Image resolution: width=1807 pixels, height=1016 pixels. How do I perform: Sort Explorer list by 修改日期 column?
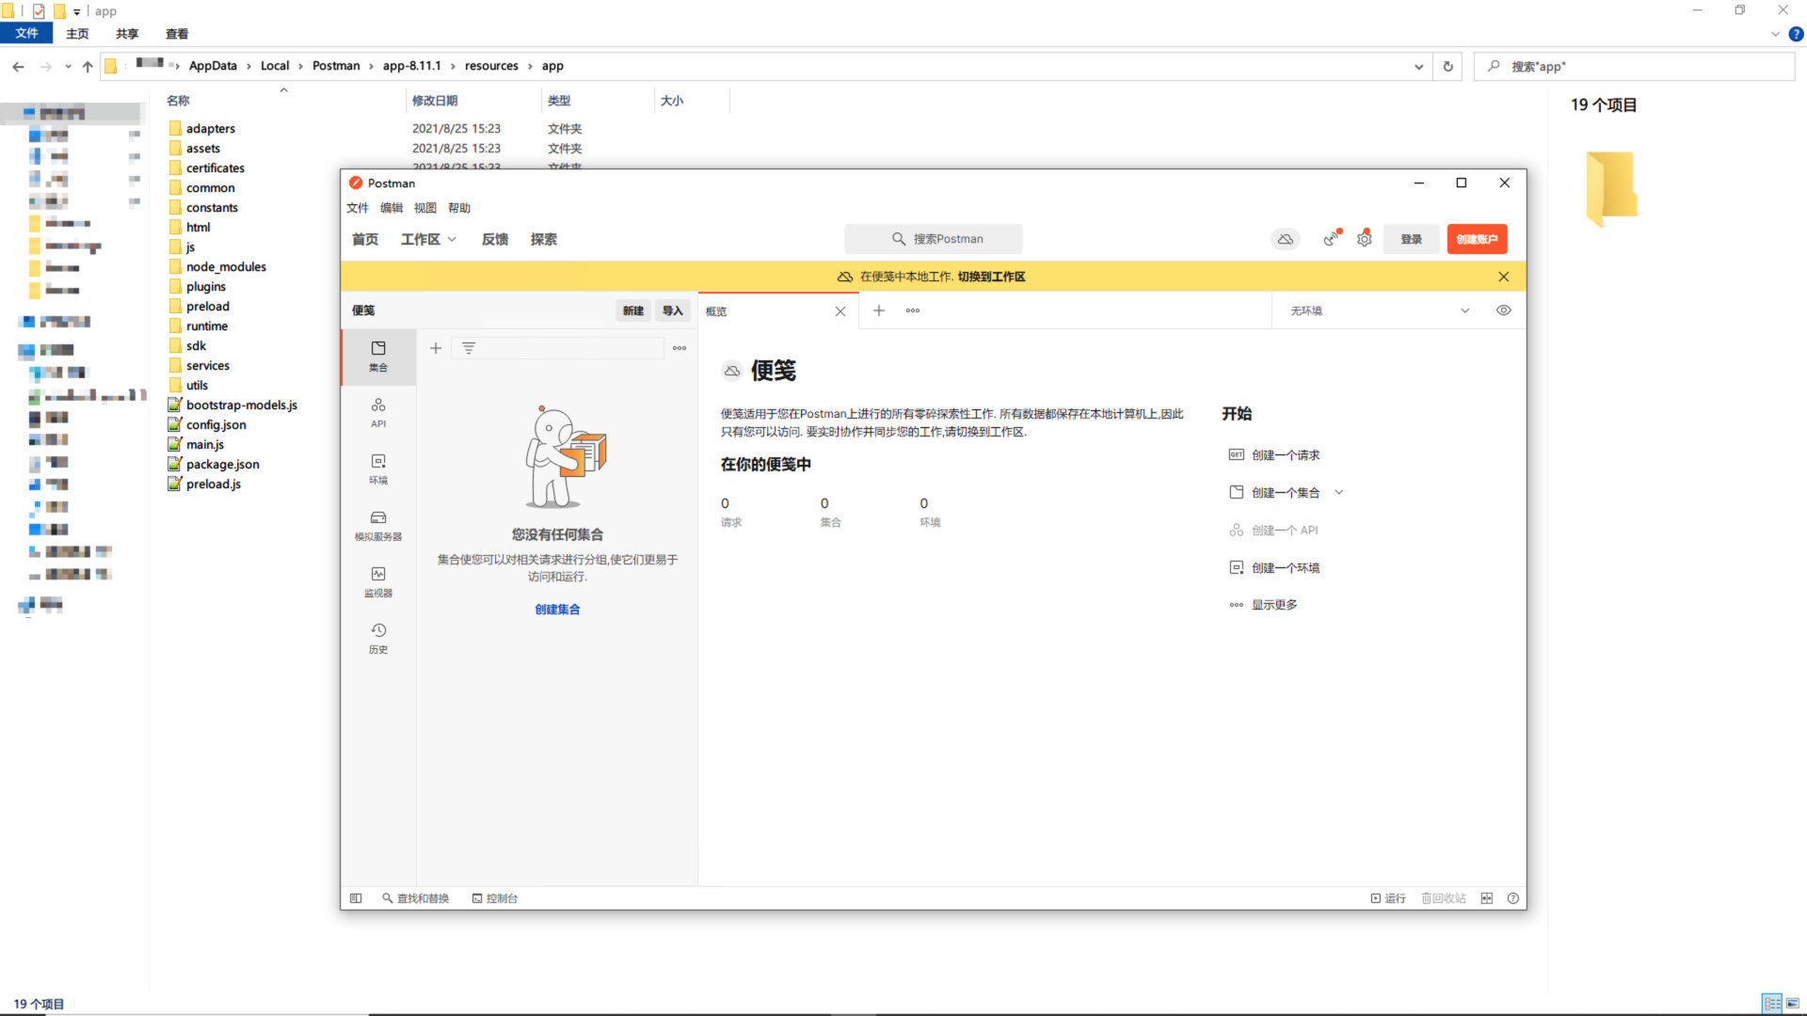(435, 101)
